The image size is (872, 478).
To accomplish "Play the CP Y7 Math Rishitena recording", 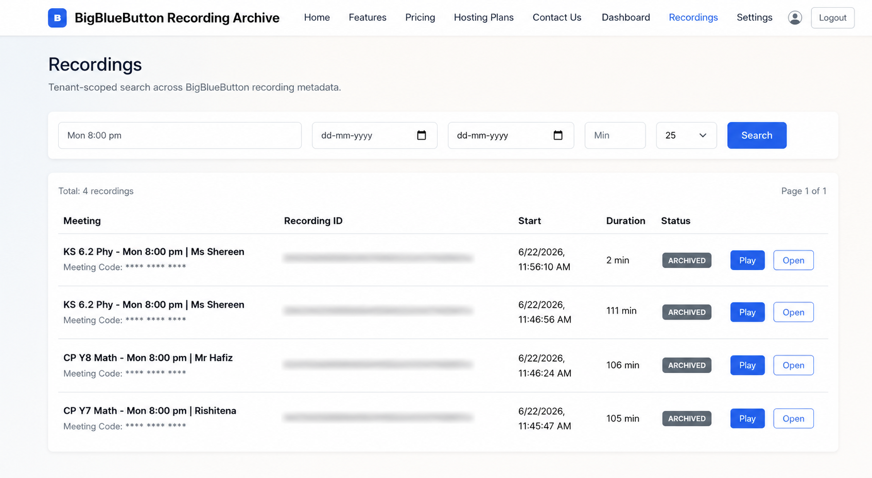I will pyautogui.click(x=747, y=419).
